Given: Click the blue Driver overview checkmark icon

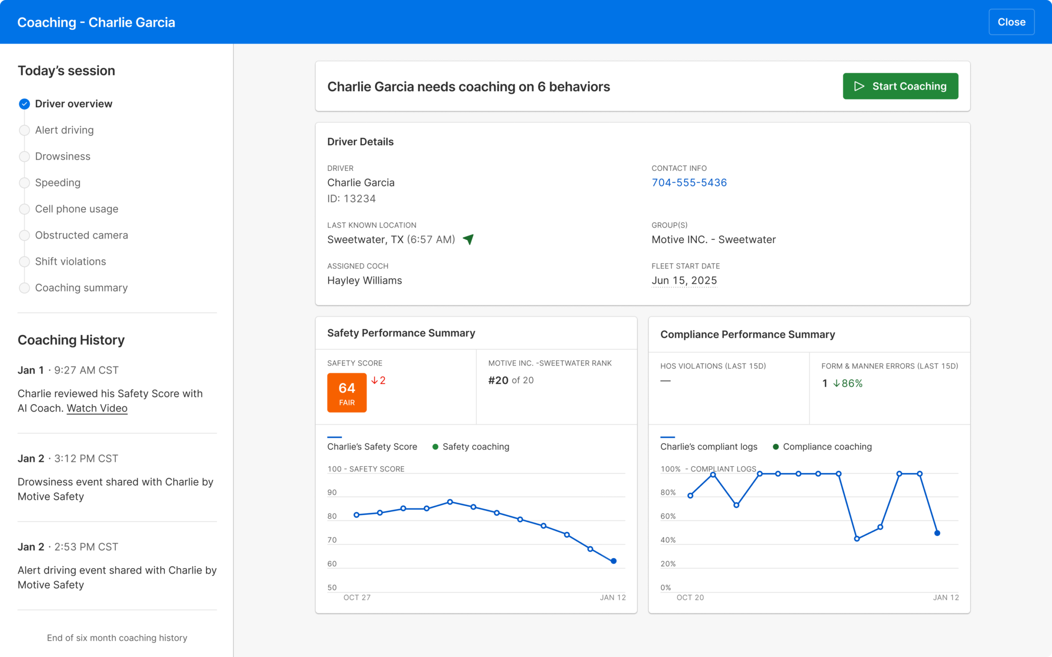Looking at the screenshot, I should point(24,104).
